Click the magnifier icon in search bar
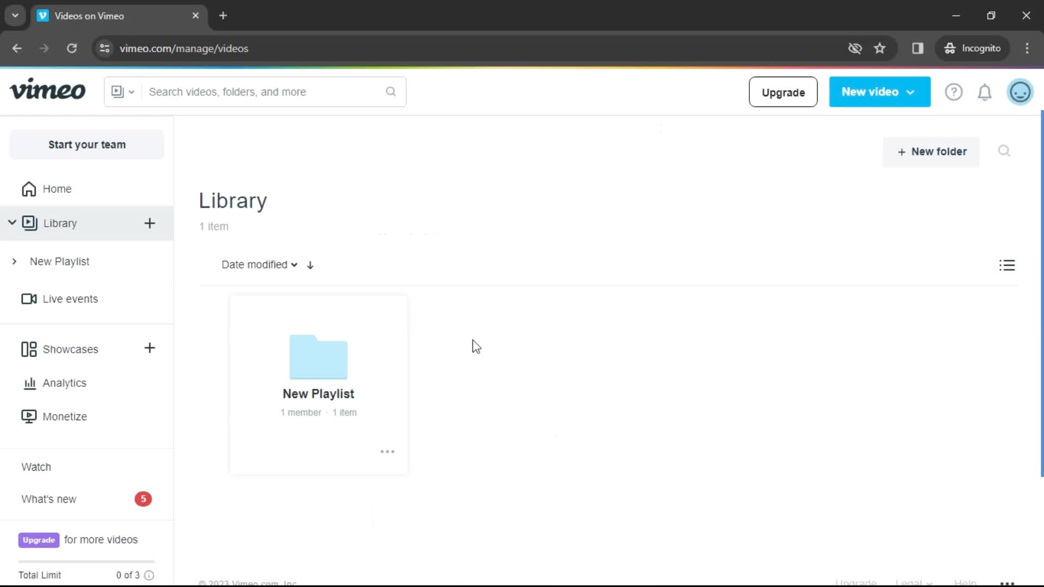This screenshot has height=587, width=1044. 391,92
